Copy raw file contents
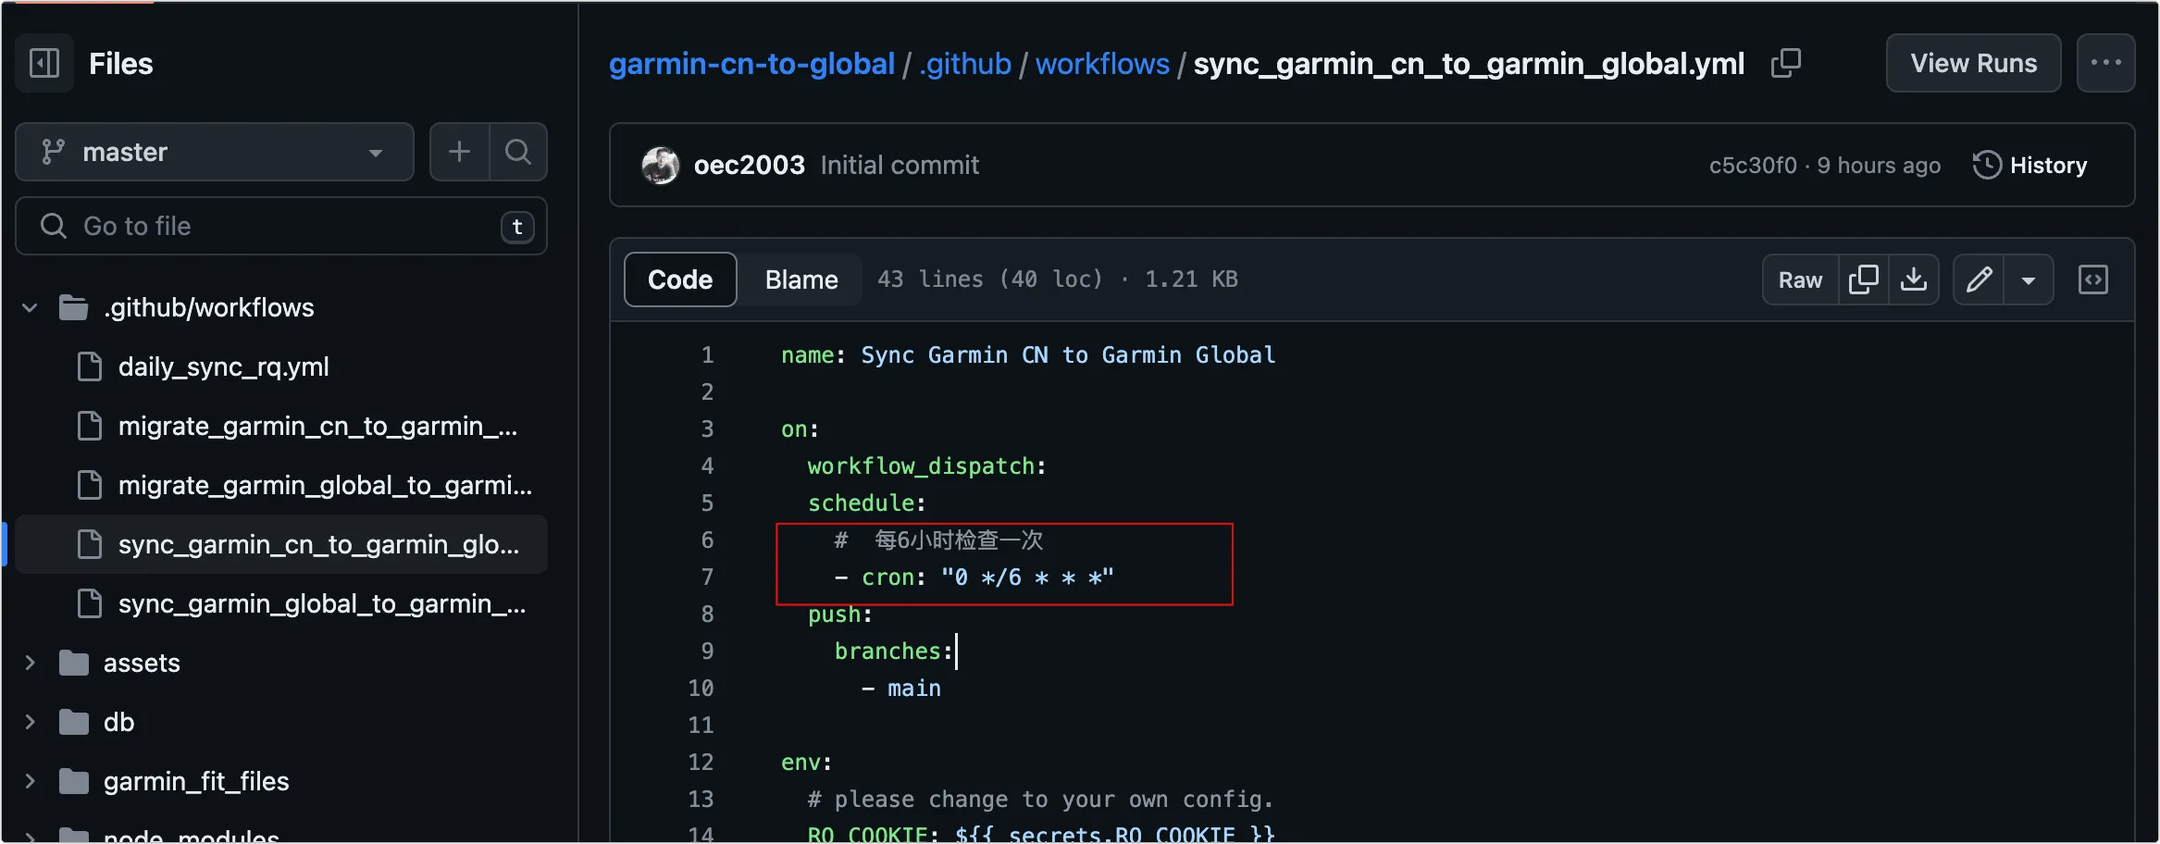 coord(1863,279)
